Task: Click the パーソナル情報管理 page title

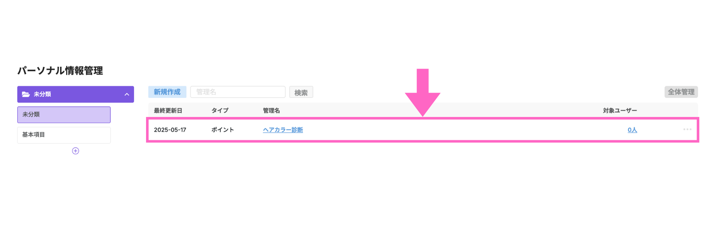Action: [x=60, y=70]
